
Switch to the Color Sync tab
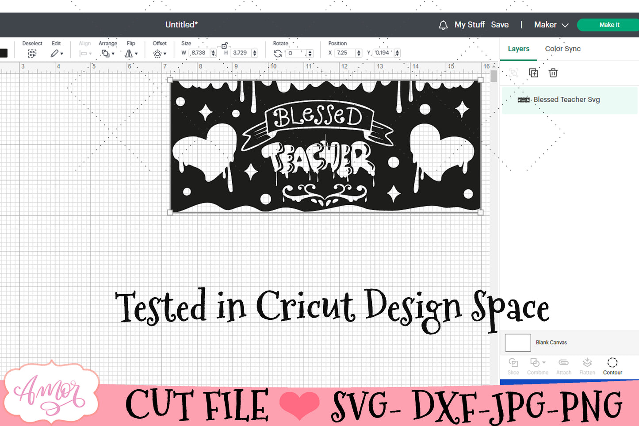[x=562, y=49]
